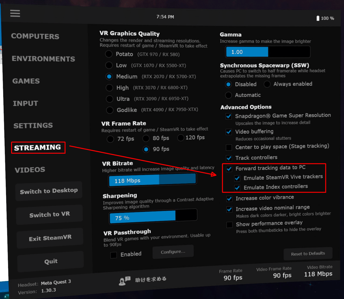Viewport: 344px width, 299px height.
Task: Open the passthrough Configure... button
Action: pos(173,252)
